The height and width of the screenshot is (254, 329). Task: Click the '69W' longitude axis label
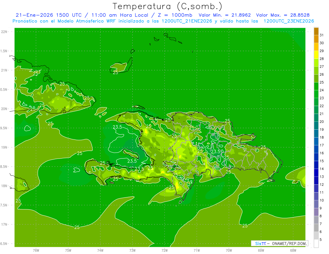coord(261,250)
